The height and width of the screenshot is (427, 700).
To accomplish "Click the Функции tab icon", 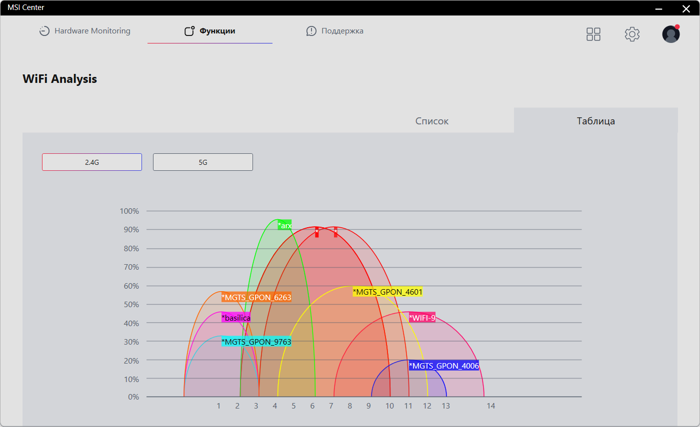I will 189,31.
